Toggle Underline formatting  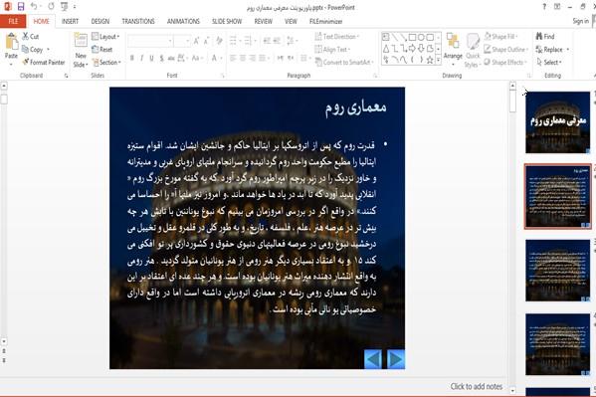(x=151, y=58)
